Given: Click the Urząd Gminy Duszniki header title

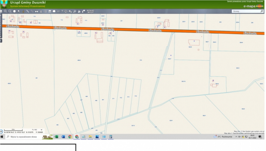Looking at the screenshot, I should (27, 2).
